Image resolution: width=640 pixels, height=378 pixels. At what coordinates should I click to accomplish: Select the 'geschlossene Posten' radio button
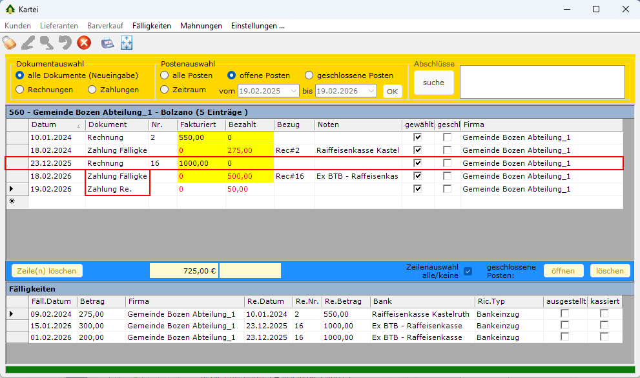pyautogui.click(x=309, y=75)
